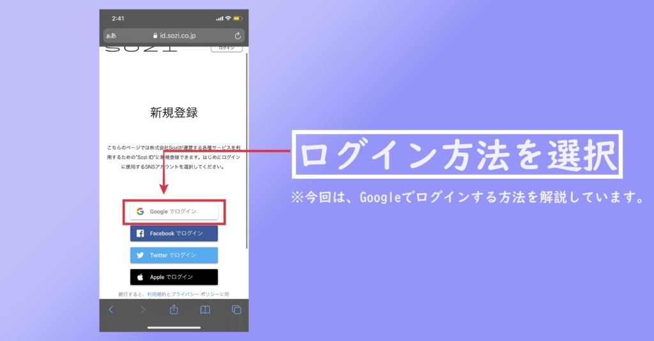Tap the 新規登録 heading

pos(174,112)
